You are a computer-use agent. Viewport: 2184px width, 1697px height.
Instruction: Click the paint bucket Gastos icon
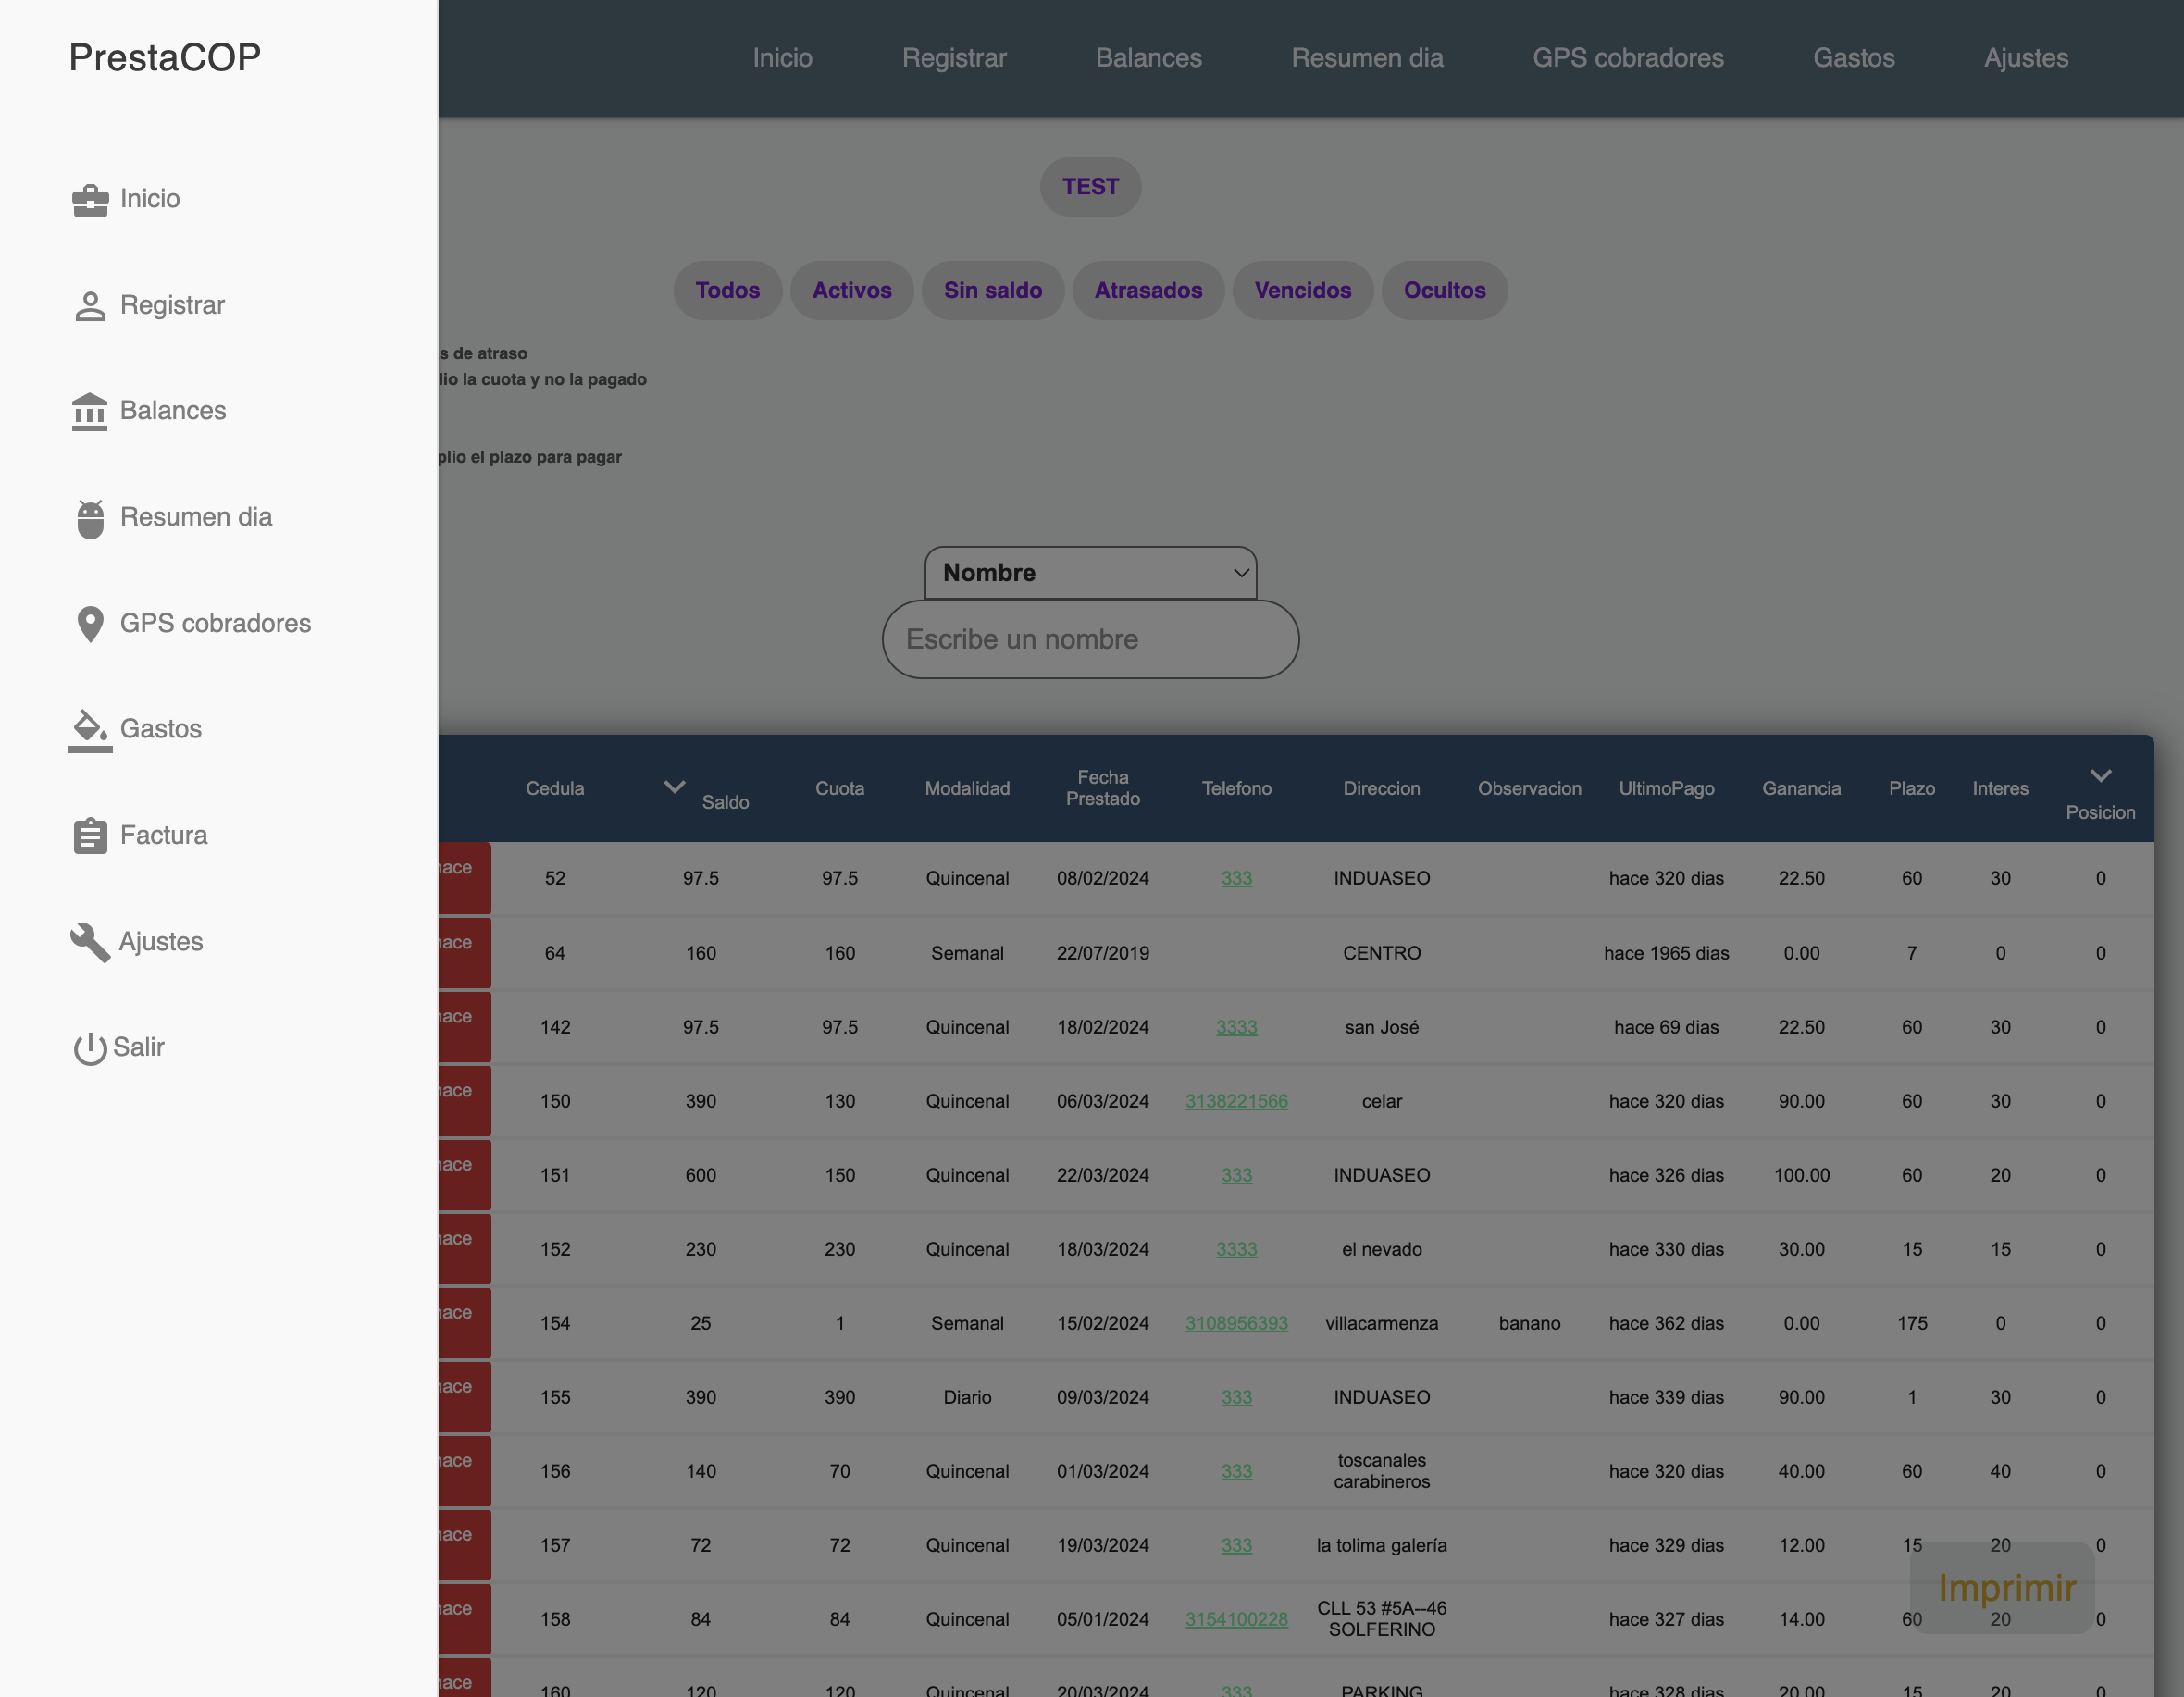click(x=90, y=730)
